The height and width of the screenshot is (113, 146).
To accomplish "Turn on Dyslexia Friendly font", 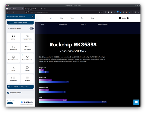I will pos(27,58).
